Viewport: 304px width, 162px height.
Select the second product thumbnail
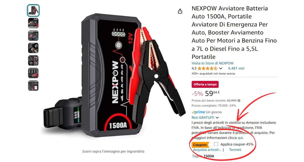point(33,23)
